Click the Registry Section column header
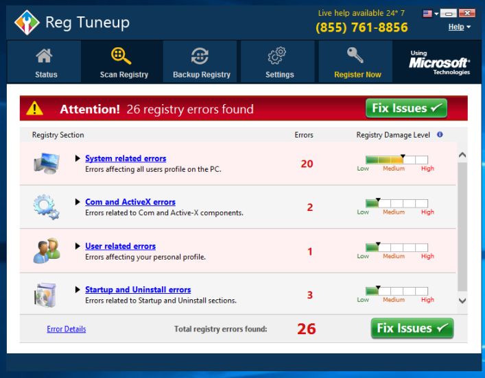This screenshot has width=485, height=378. pos(58,135)
